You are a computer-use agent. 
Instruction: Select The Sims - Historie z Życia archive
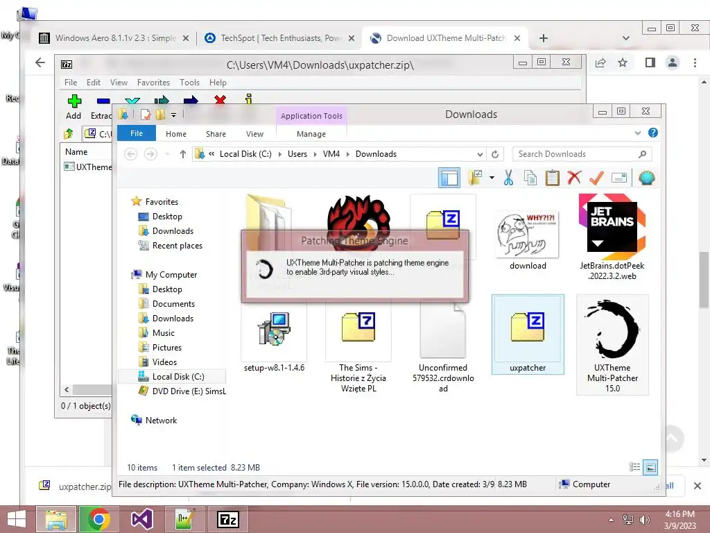click(x=358, y=347)
